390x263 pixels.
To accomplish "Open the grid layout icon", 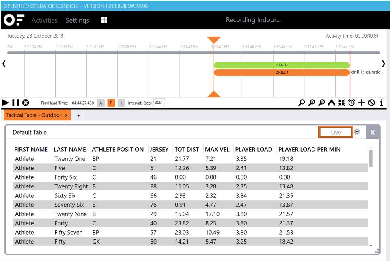I will [104, 20].
